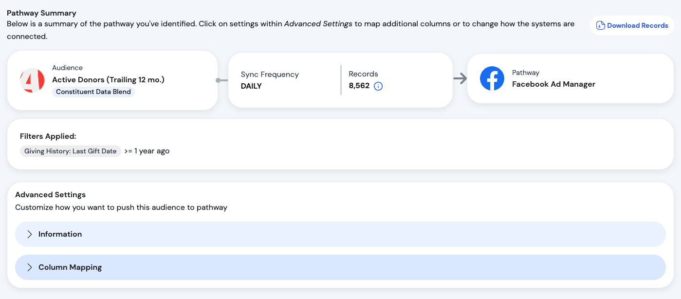Open the Information settings row label
Viewport: 681px width, 299px height.
point(60,234)
